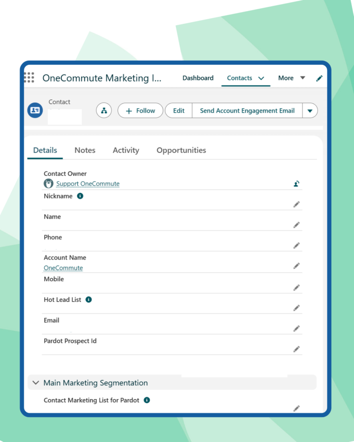This screenshot has height=442, width=354.
Task: Edit the Pardot Prospect Id pencil
Action: pyautogui.click(x=296, y=349)
